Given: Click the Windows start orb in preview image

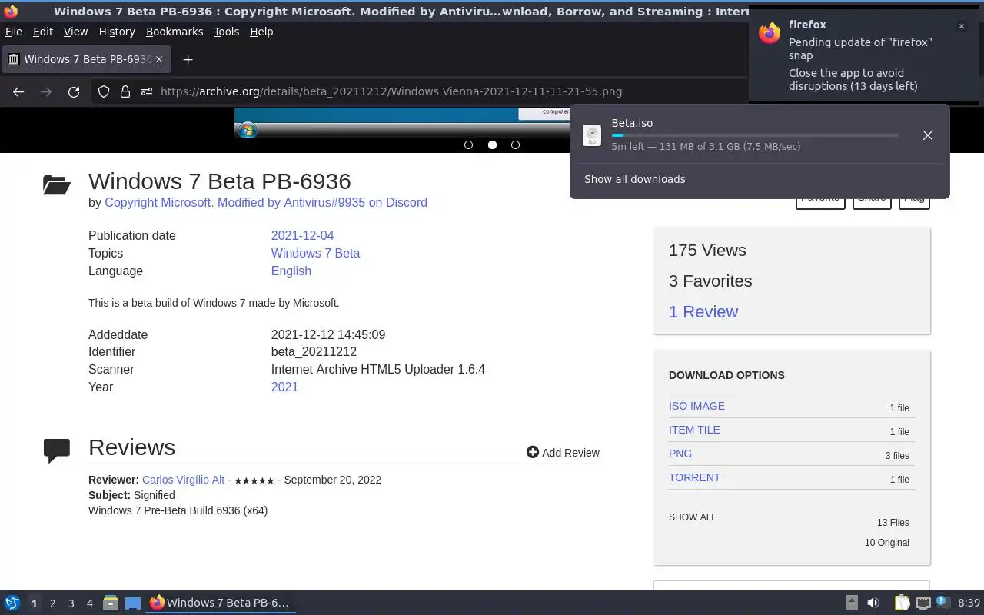Looking at the screenshot, I should [247, 129].
